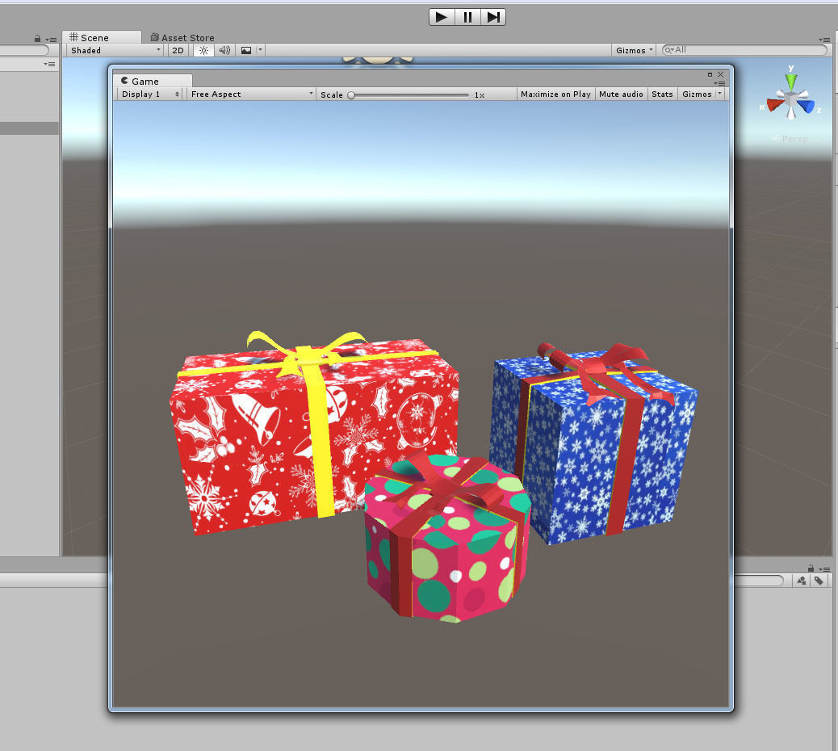Open the Free Aspect ratio dropdown

(251, 94)
